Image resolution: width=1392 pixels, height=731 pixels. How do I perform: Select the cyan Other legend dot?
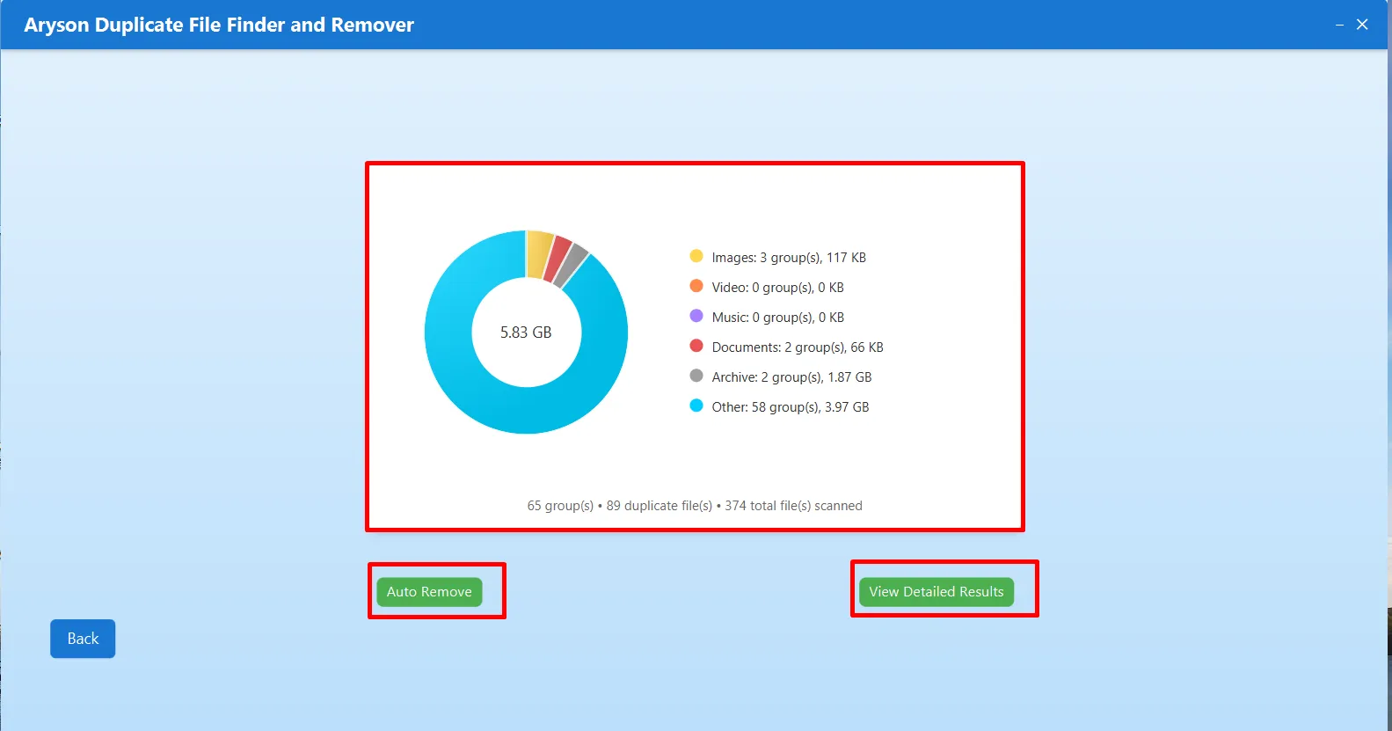pos(696,406)
